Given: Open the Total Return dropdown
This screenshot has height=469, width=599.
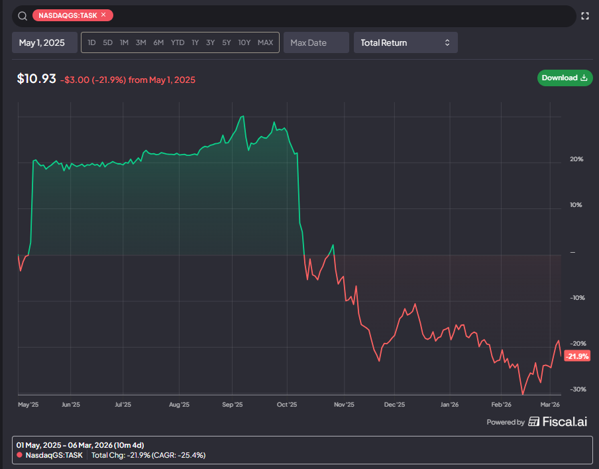Looking at the screenshot, I should (x=406, y=42).
